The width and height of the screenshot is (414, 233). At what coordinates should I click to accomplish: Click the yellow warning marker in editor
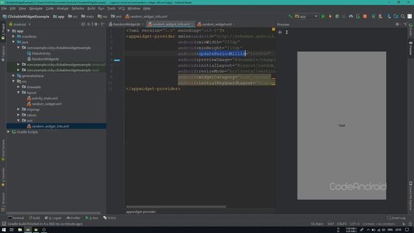[x=273, y=30]
